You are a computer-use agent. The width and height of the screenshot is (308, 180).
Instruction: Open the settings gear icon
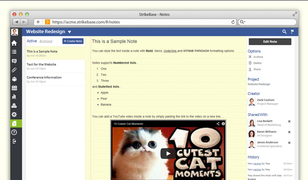(14, 114)
